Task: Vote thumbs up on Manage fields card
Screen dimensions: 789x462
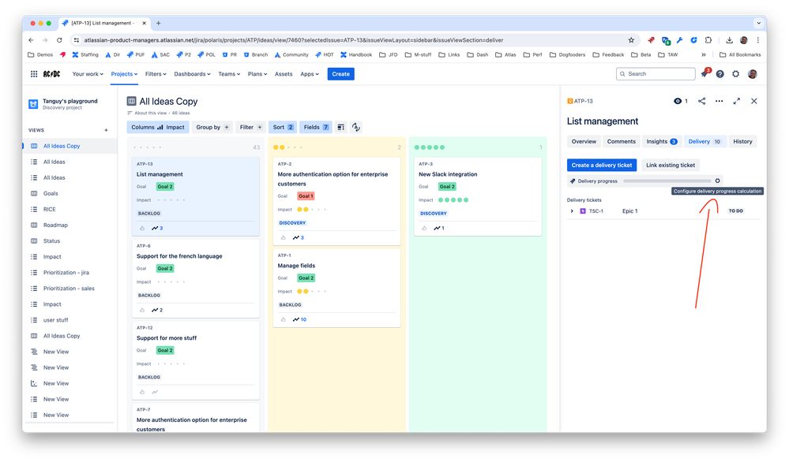Action: (284, 319)
